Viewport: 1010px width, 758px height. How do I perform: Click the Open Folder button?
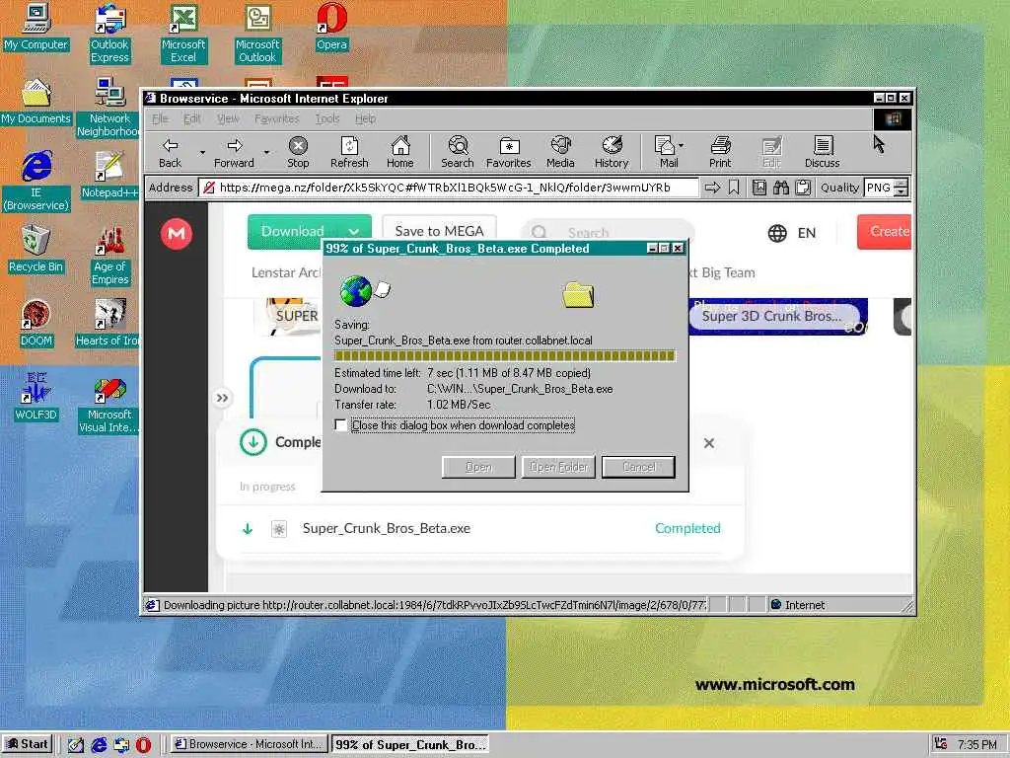(x=558, y=467)
